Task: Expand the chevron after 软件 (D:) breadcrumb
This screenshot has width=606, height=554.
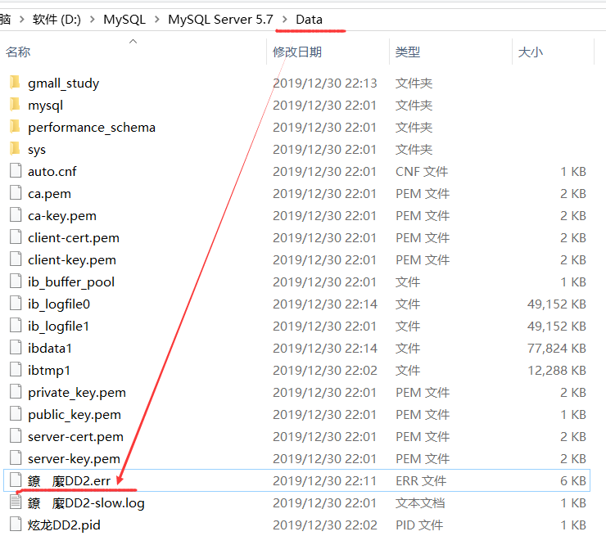Action: point(92,20)
